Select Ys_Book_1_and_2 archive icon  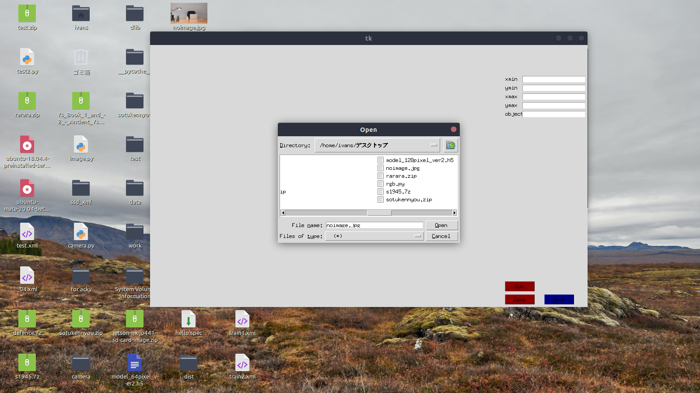point(81,101)
